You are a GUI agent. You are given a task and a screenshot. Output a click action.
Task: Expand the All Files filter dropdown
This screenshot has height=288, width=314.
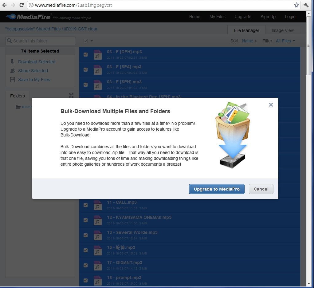(x=285, y=41)
